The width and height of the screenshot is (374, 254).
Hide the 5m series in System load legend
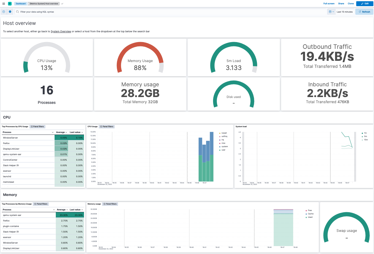[365, 136]
